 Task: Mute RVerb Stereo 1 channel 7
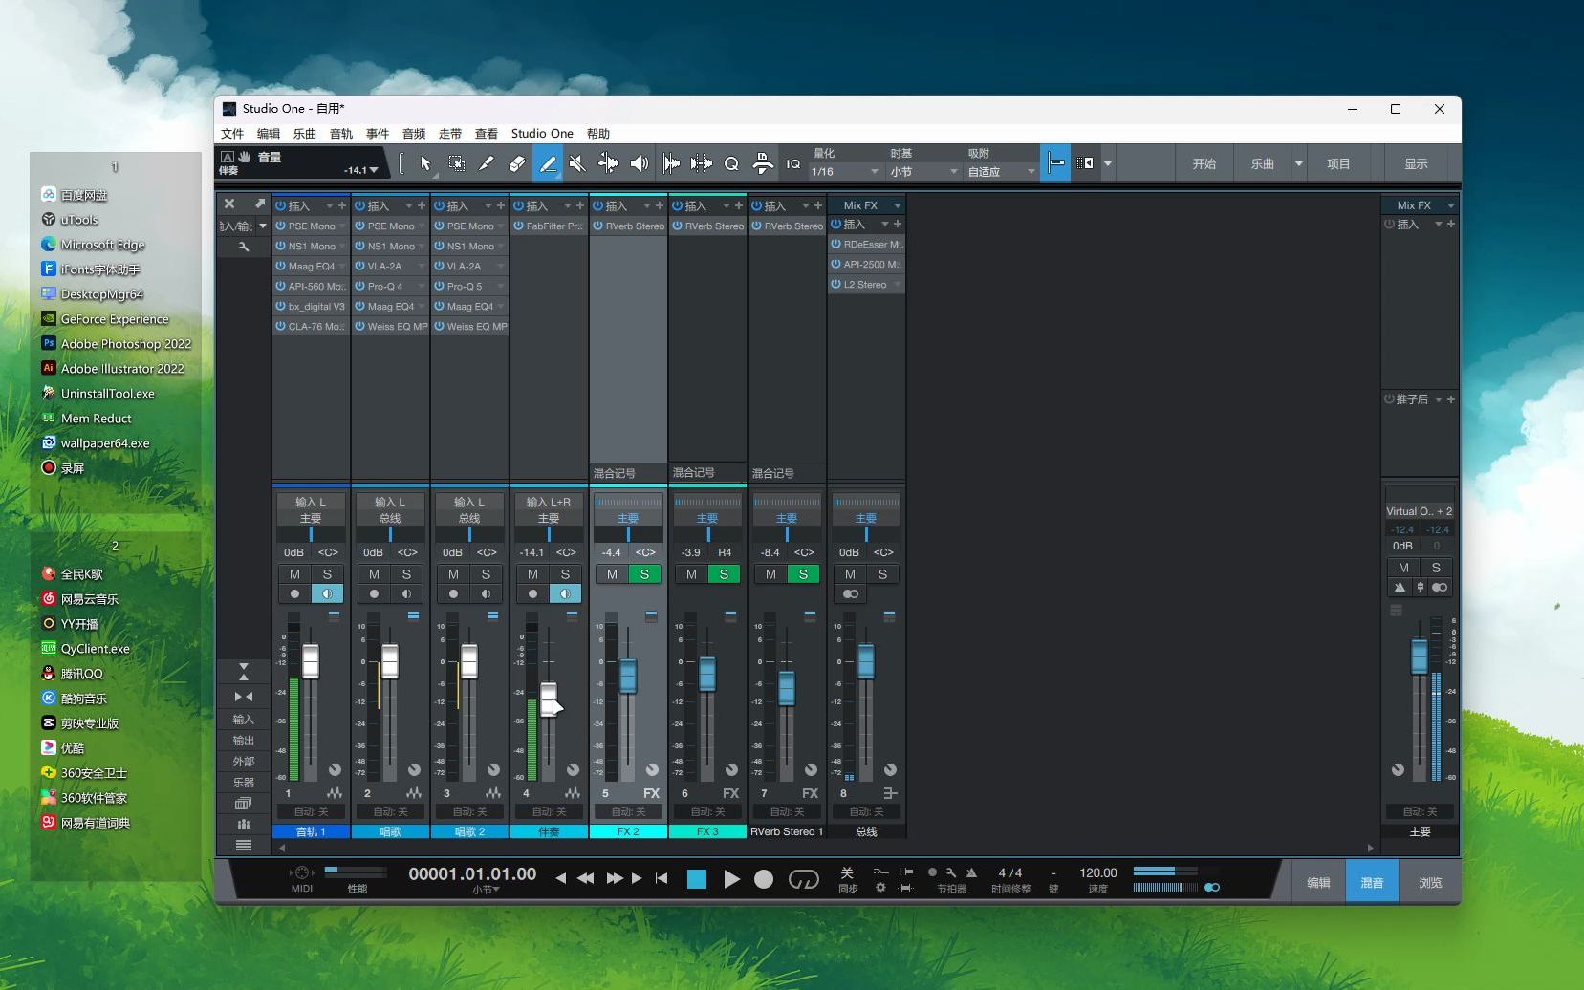pyautogui.click(x=770, y=574)
